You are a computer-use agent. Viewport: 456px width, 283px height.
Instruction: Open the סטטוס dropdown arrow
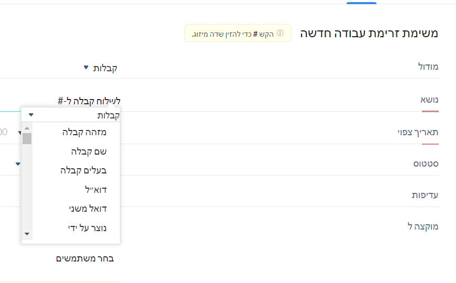18,164
